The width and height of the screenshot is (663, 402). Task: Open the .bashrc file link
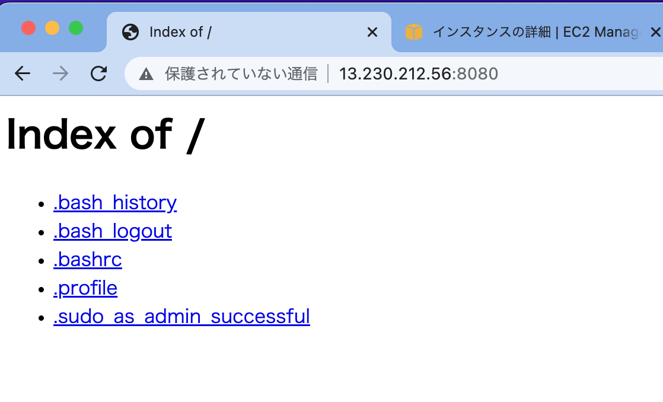click(87, 260)
